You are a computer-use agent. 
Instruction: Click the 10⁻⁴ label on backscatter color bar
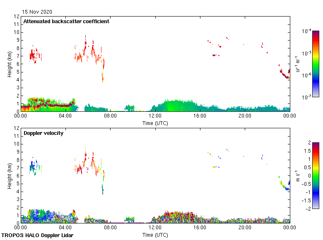pos(306,31)
